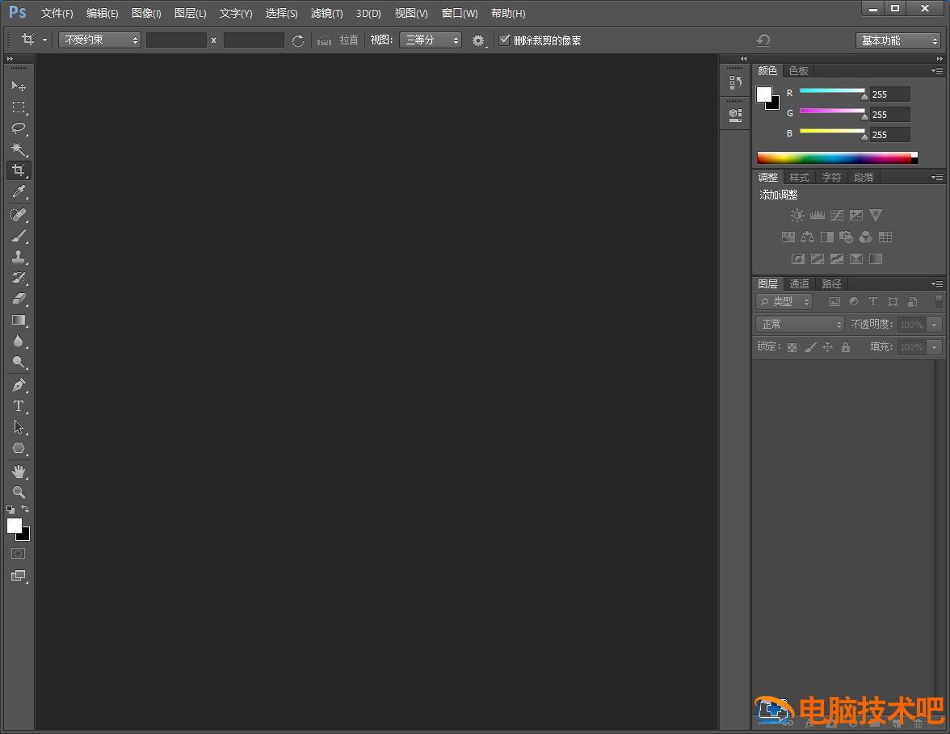Toggle lock image pixels
Screen dimensions: 950x734
(810, 347)
